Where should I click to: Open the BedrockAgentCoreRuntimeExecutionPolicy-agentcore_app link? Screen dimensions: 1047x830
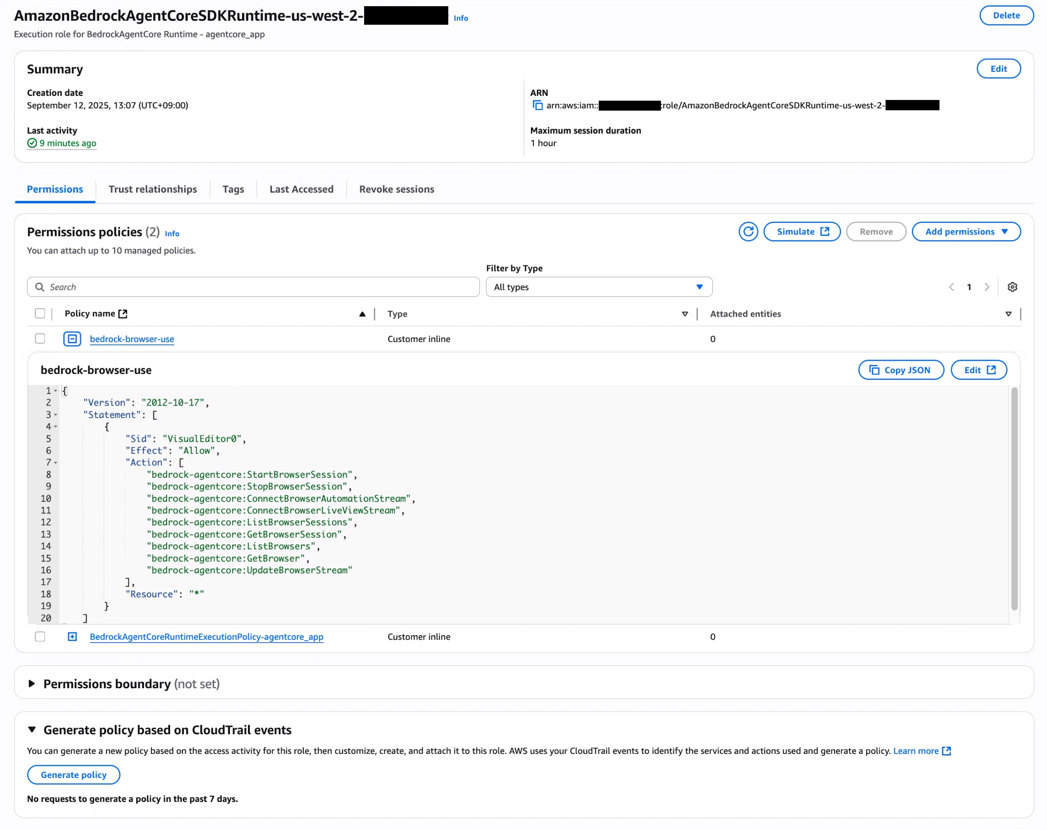(206, 637)
